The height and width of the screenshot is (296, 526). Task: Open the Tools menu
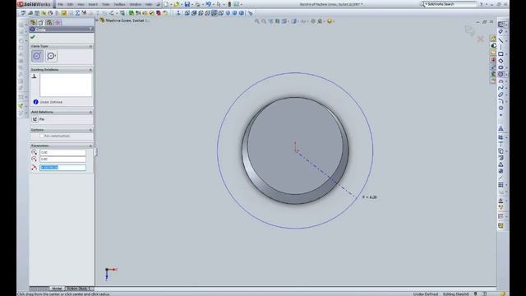coord(106,4)
